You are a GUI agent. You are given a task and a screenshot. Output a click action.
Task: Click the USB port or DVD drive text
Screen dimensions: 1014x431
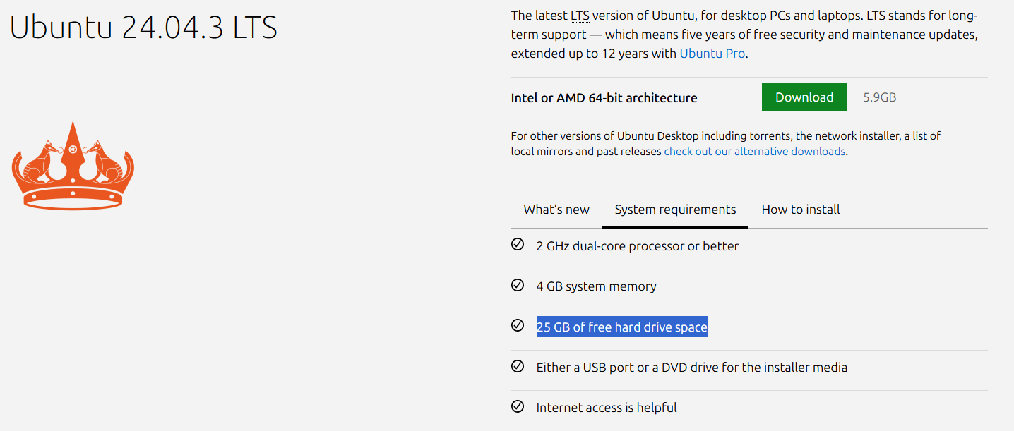[691, 368]
